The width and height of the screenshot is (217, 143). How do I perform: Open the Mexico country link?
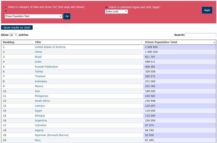pos(39,86)
